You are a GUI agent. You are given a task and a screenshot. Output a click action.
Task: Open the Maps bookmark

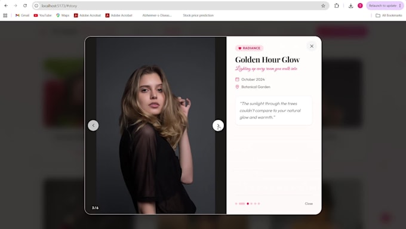[63, 16]
